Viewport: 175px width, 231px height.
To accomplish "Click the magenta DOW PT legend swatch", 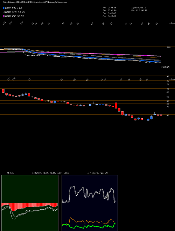I will (x=4, y=16).
